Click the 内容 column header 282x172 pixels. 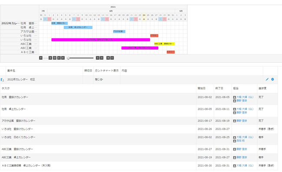pyautogui.click(x=124, y=71)
